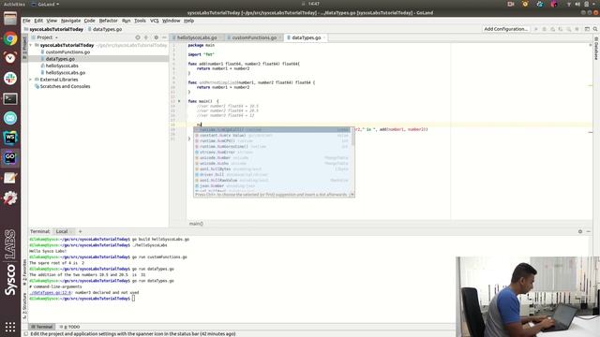This screenshot has height=337, width=600.
Task: Open WebStorm from the dock
Action: [x=10, y=138]
